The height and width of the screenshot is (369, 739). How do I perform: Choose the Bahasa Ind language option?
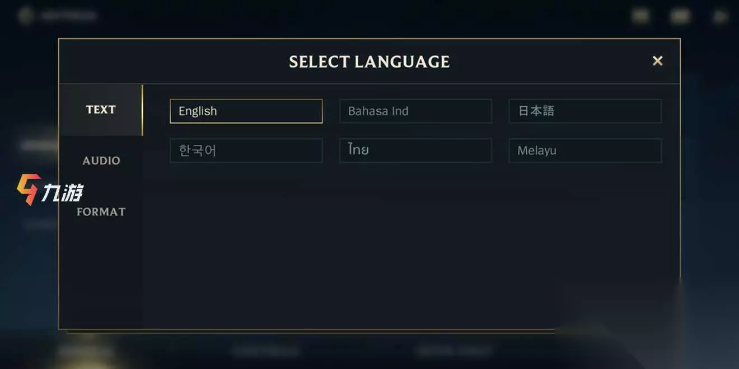[x=415, y=111]
